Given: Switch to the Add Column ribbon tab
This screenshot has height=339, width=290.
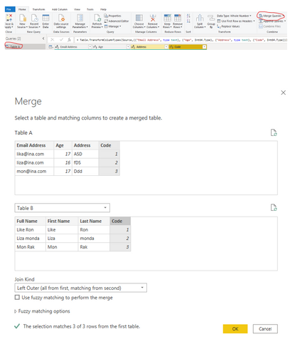Looking at the screenshot, I should (x=60, y=9).
